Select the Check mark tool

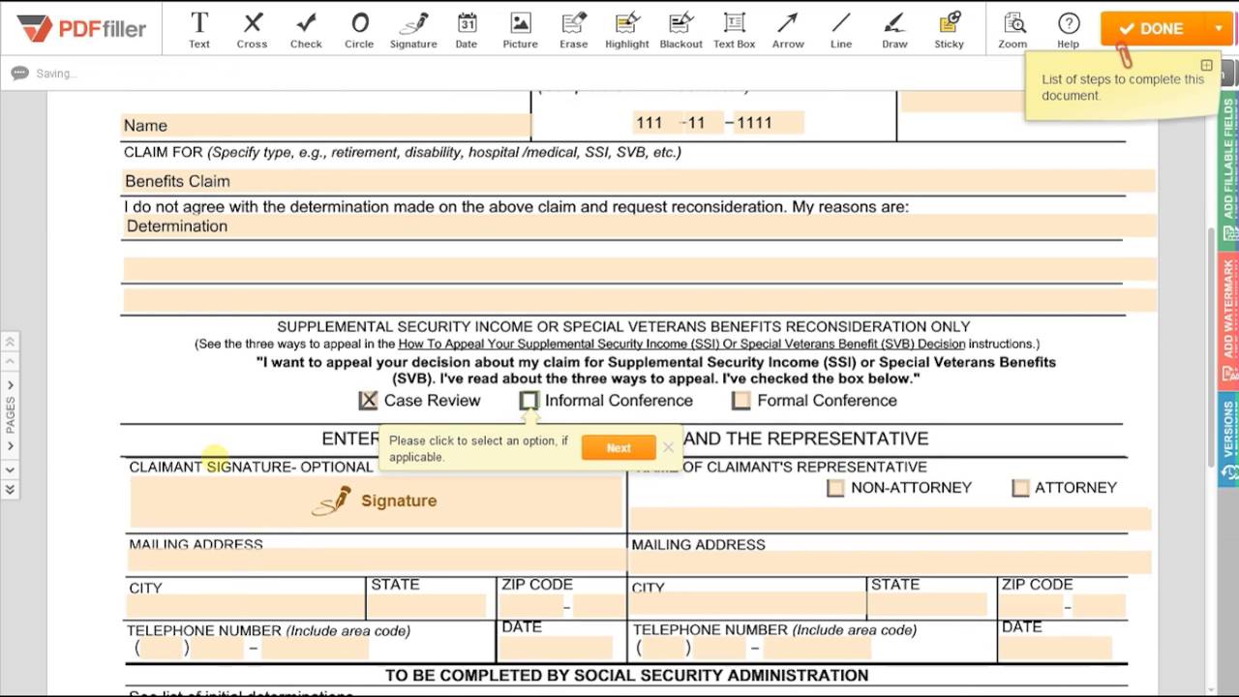coord(306,29)
